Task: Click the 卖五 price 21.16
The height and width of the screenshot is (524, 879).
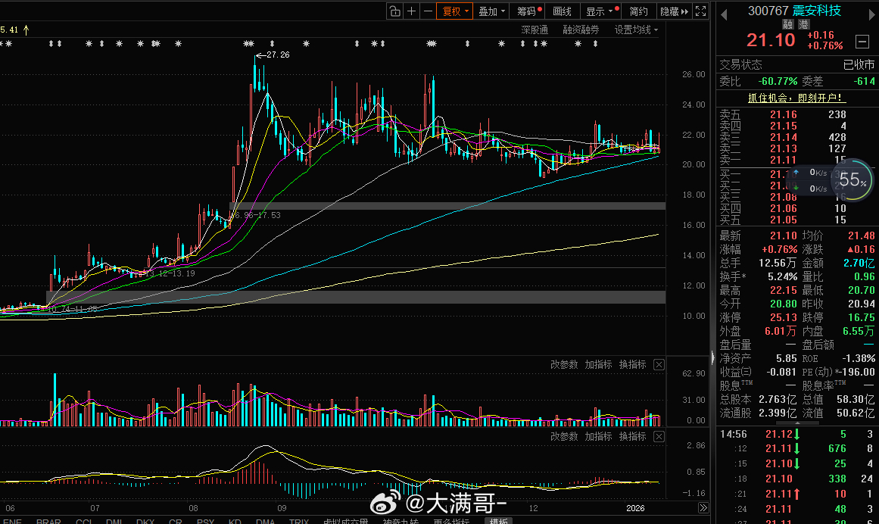Action: click(783, 114)
